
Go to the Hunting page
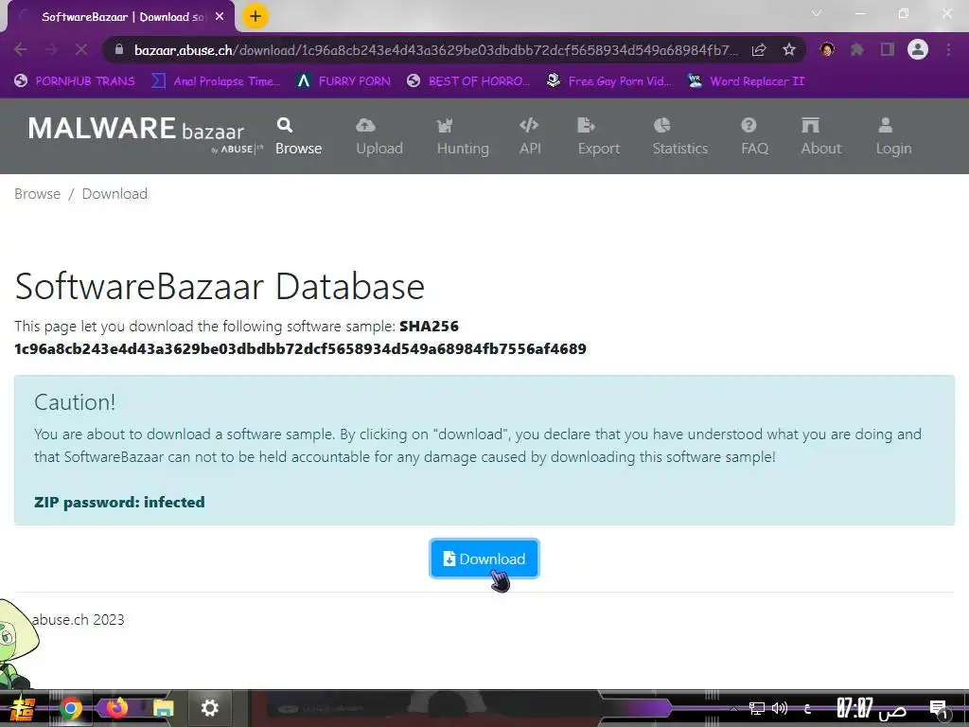click(462, 136)
